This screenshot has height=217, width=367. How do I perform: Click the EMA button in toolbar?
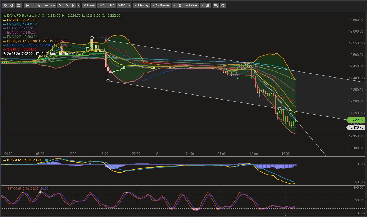pos(112,5)
